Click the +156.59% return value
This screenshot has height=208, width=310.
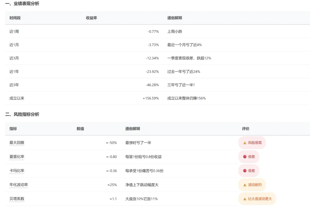pos(151,98)
